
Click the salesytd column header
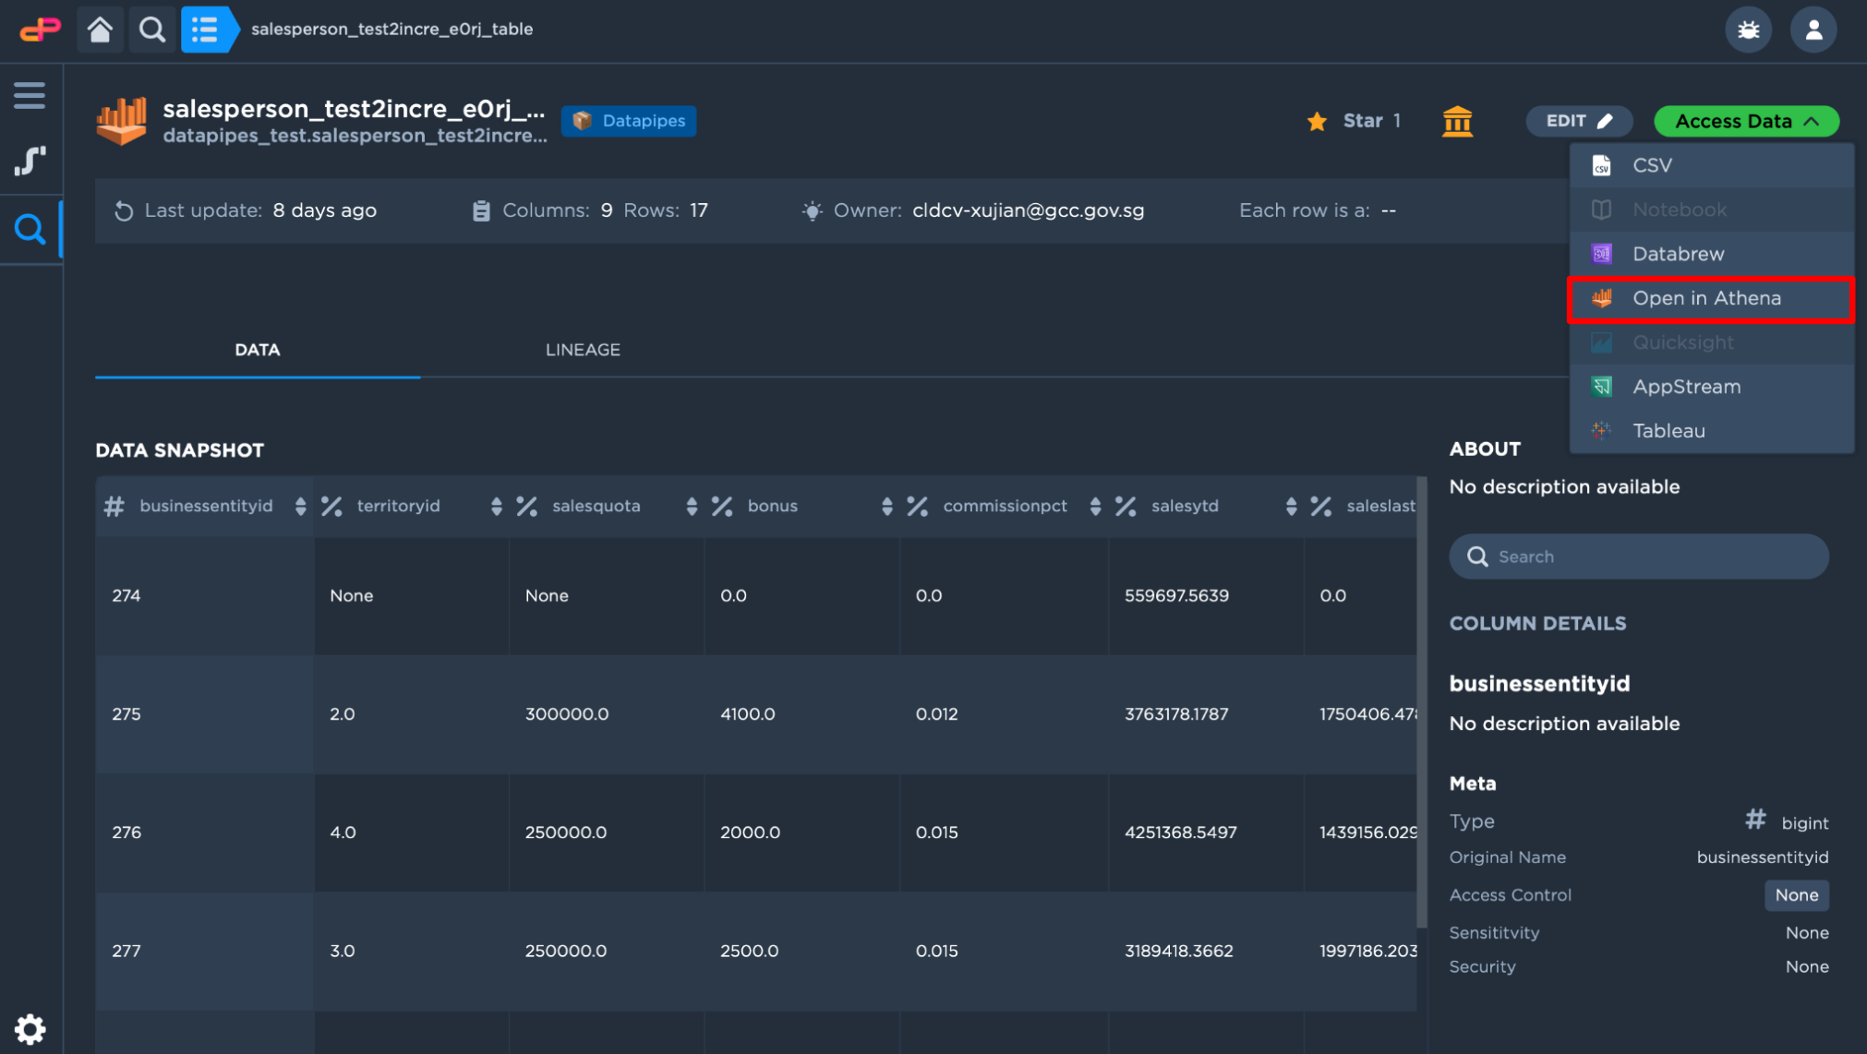1185,506
